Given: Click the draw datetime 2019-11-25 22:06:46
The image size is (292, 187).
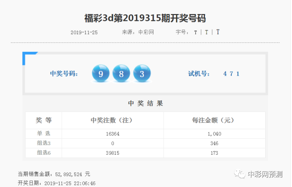Looking at the screenshot, I should (x=70, y=183).
